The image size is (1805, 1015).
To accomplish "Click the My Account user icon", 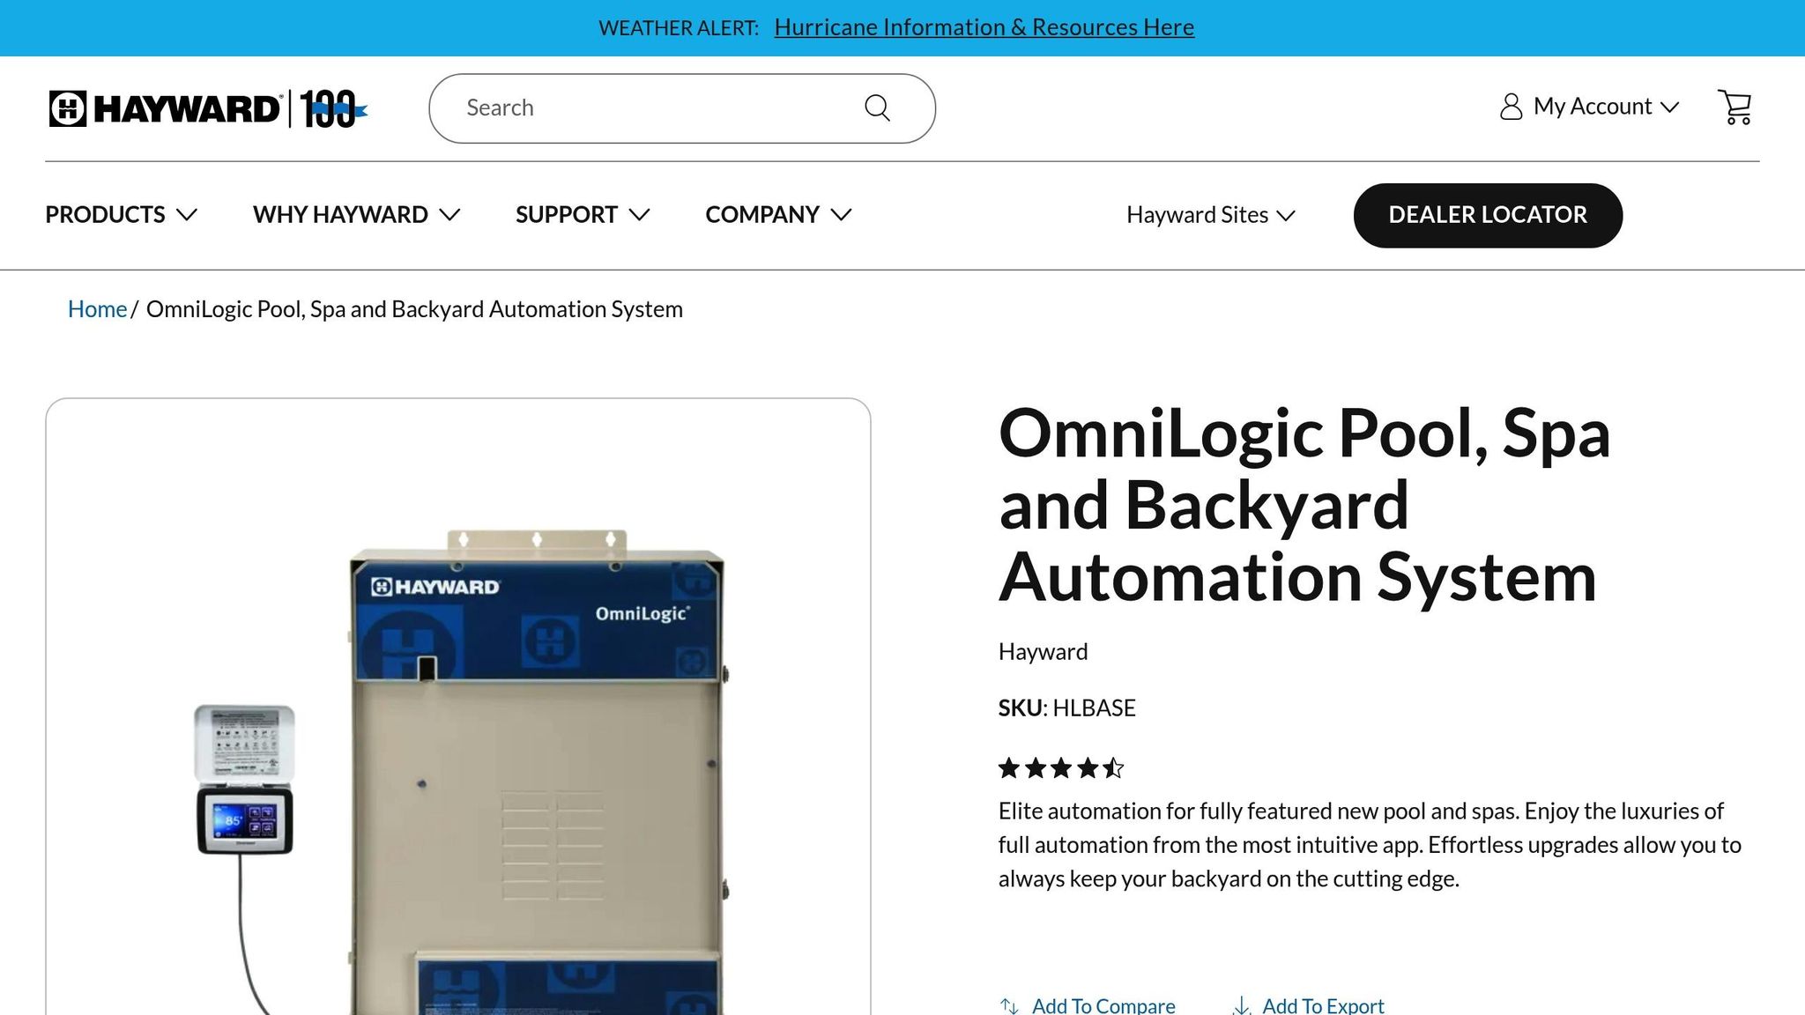I will click(x=1511, y=107).
